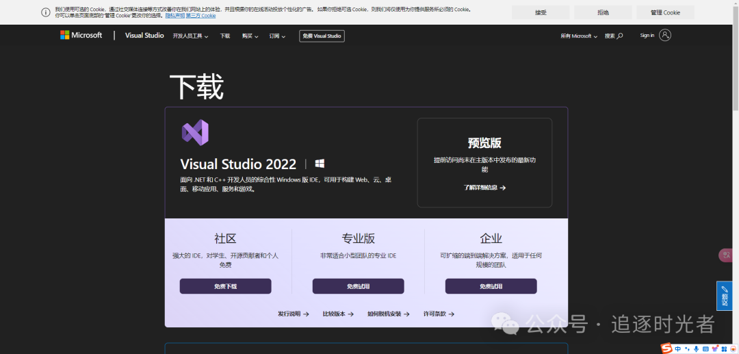The height and width of the screenshot is (354, 739).
Task: Click the punctuation mode icon in IME bar
Action: [687, 349]
